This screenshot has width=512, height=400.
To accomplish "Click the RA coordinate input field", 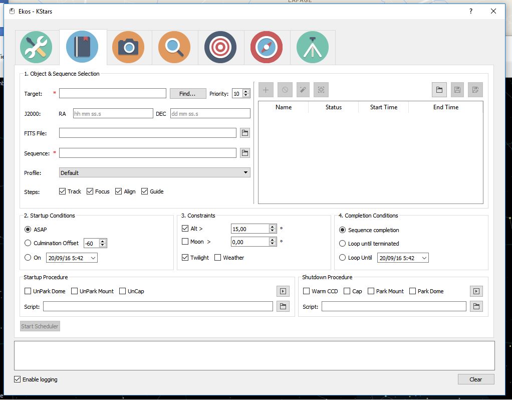I will [x=113, y=113].
